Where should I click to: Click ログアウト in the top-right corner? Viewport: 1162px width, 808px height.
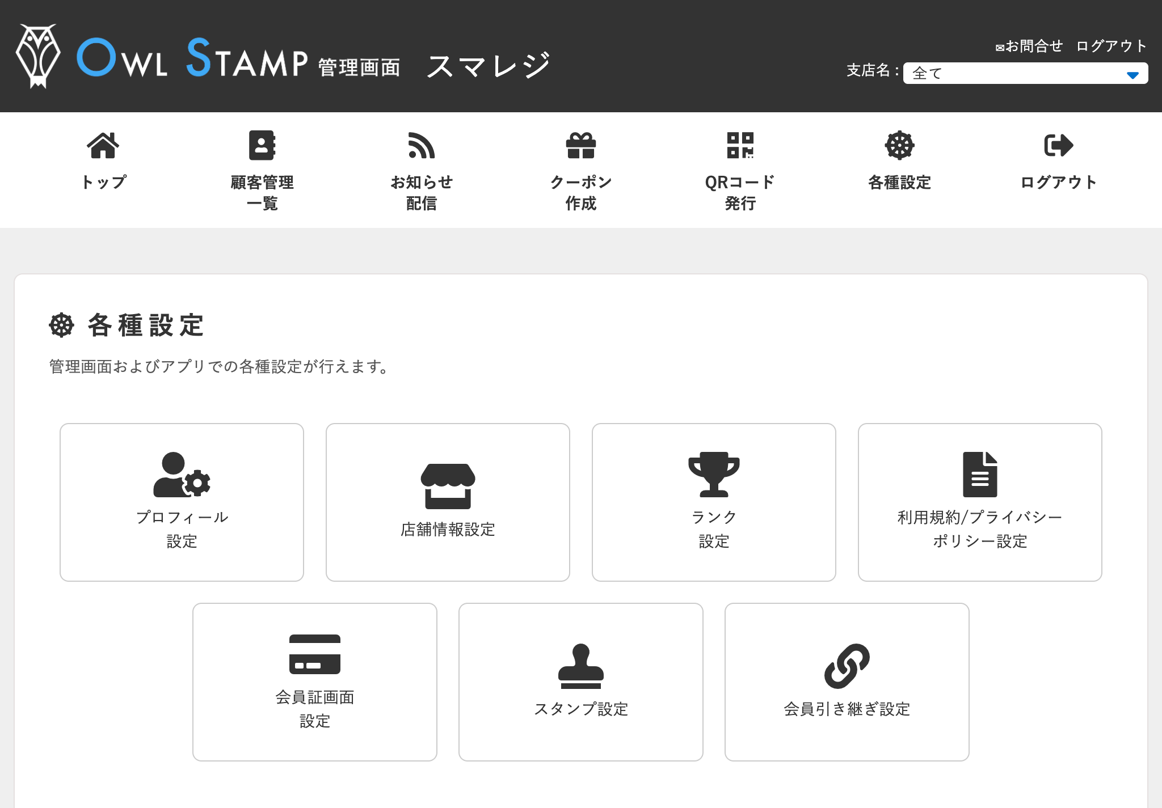(1110, 46)
